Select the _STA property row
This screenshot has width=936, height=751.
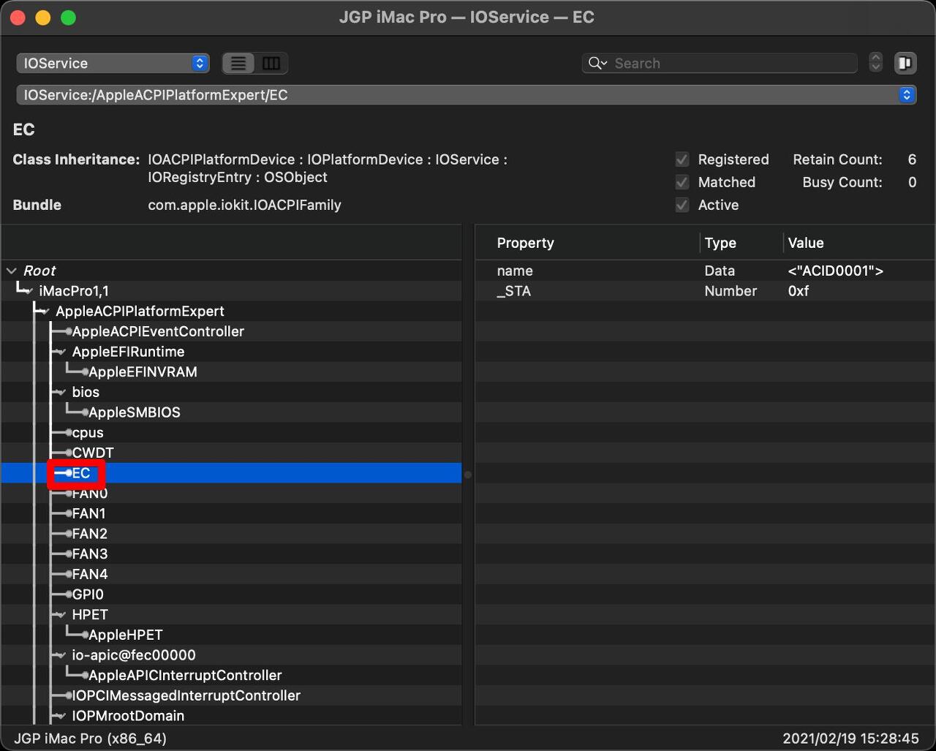click(705, 291)
